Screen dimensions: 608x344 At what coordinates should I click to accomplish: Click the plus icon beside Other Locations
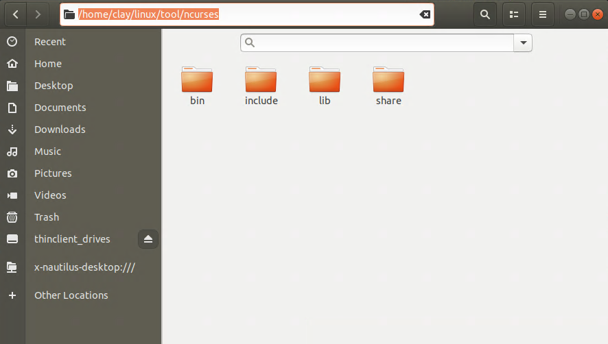pos(12,295)
